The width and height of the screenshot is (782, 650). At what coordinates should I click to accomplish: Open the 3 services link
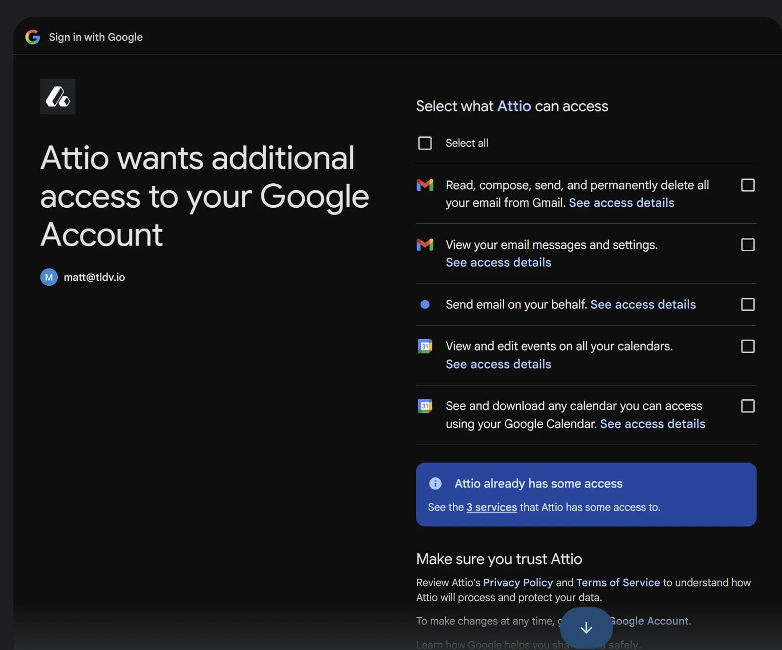(491, 507)
